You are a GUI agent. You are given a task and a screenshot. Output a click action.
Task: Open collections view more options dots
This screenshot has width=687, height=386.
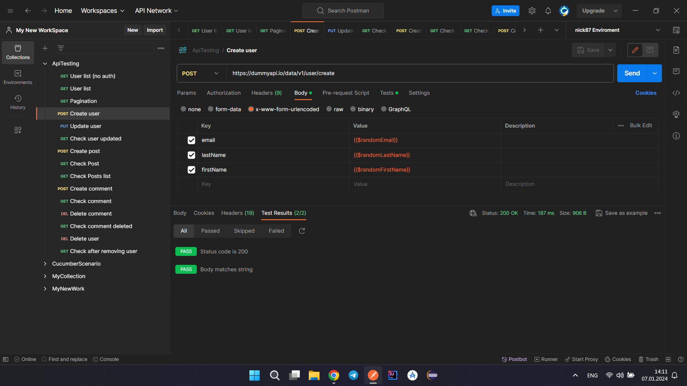(161, 48)
